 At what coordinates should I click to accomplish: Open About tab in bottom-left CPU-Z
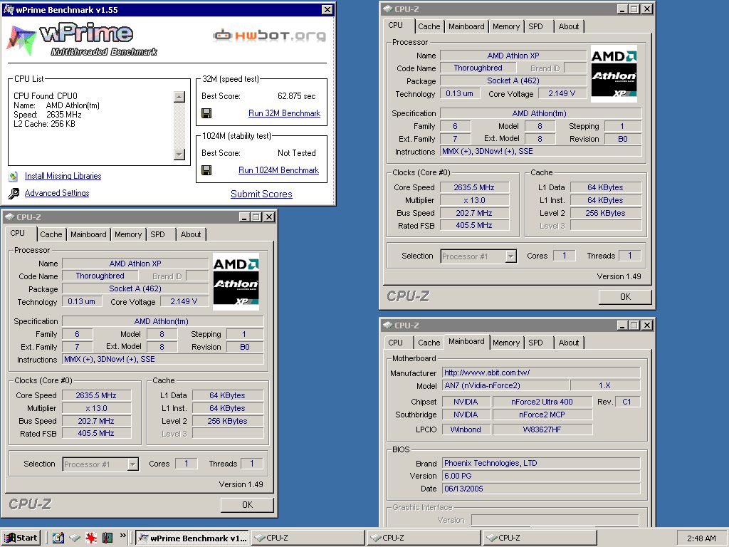click(191, 234)
